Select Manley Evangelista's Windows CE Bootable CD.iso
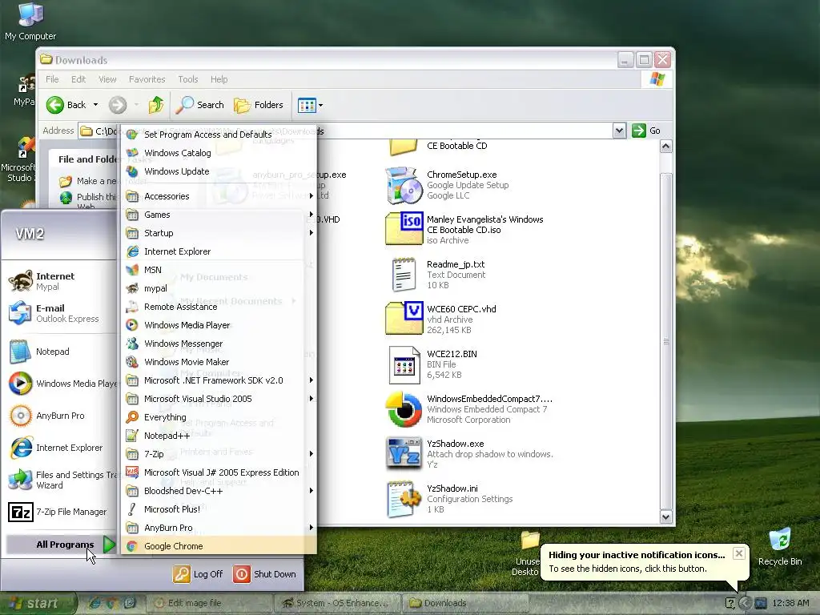The image size is (820, 615). tap(464, 230)
